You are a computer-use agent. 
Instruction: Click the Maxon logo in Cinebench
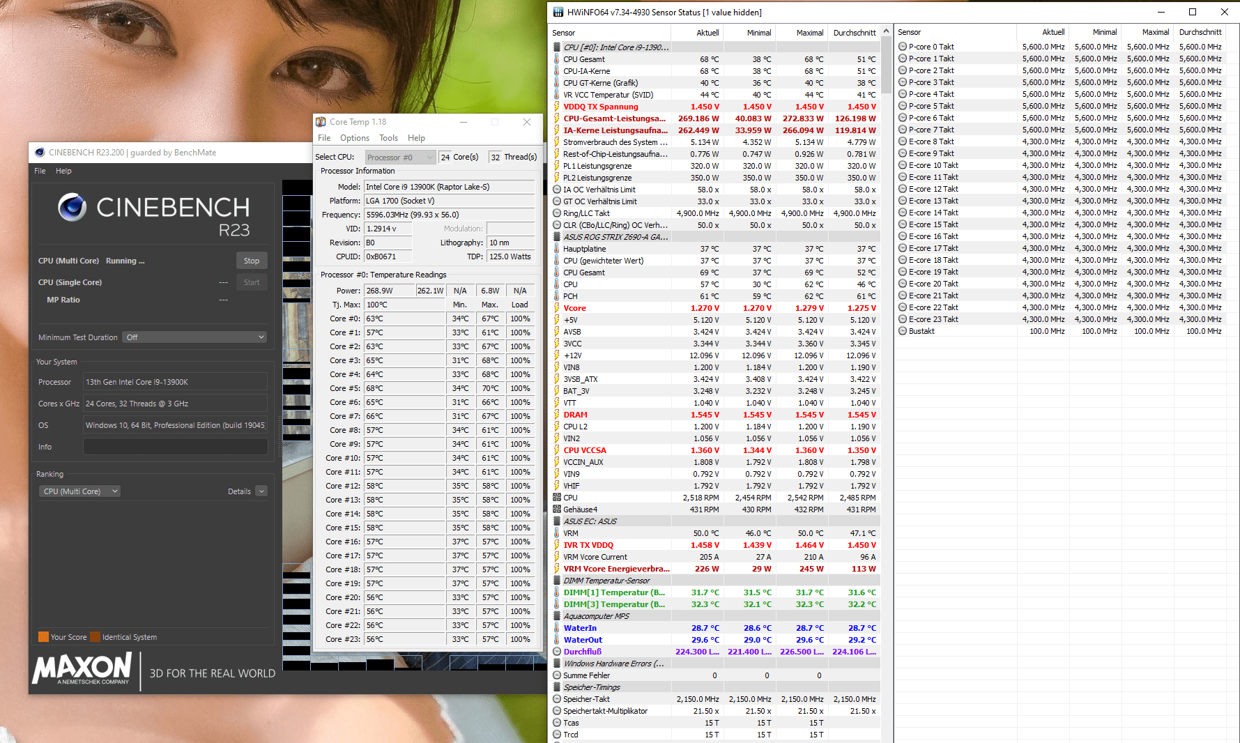click(82, 669)
